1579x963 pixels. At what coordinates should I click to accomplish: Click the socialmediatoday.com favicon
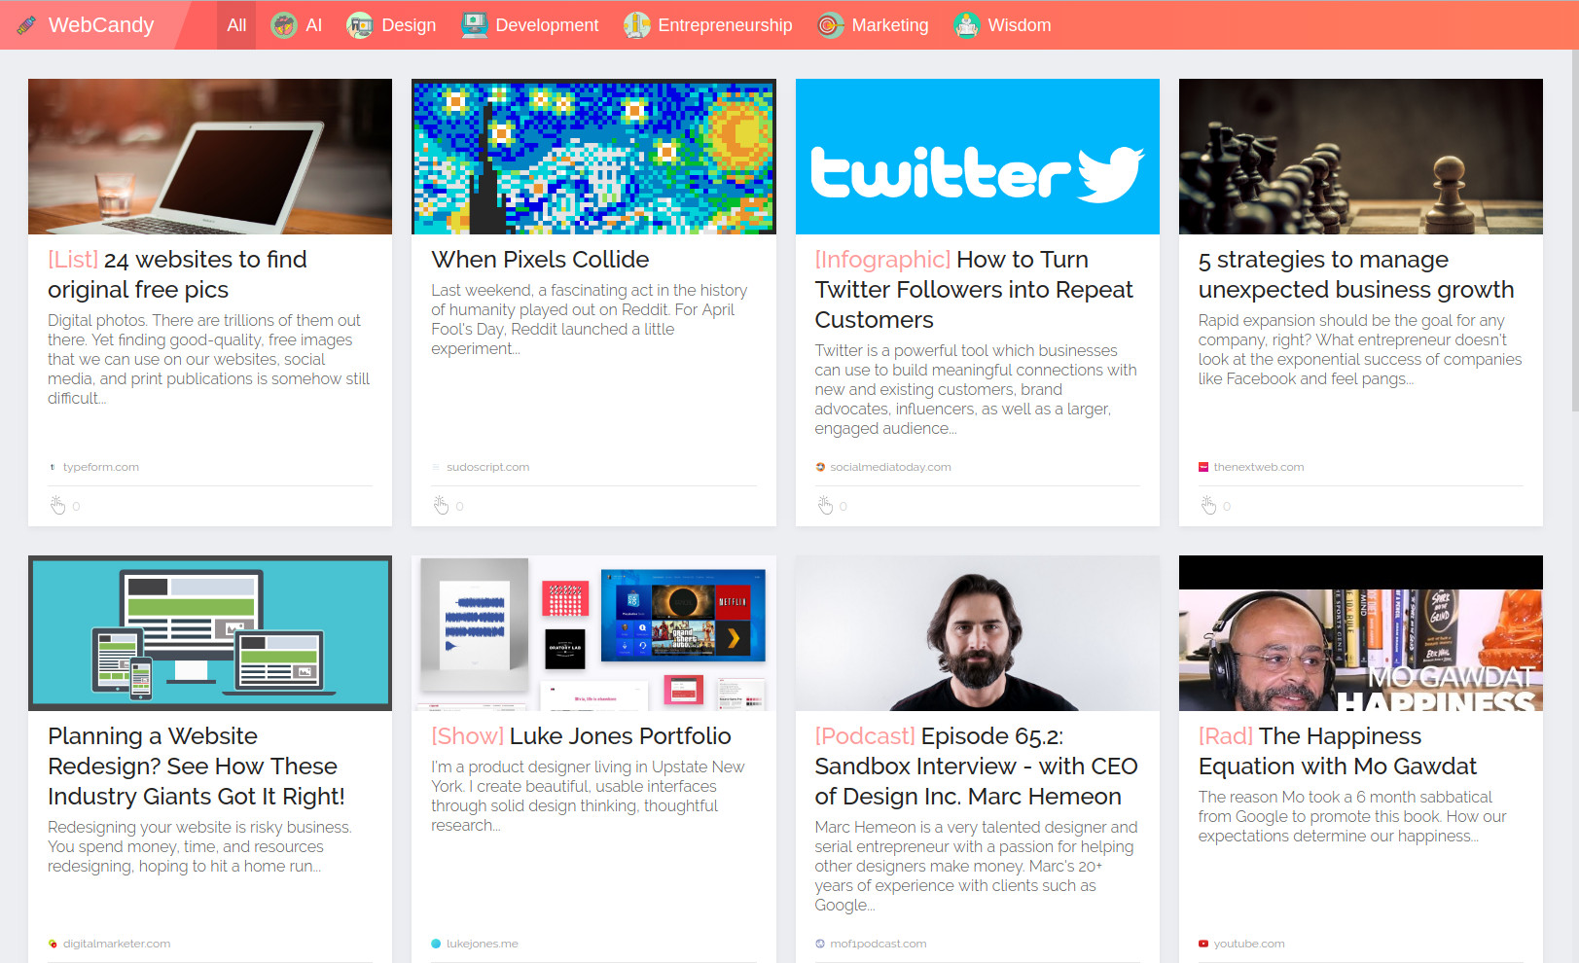pos(820,467)
